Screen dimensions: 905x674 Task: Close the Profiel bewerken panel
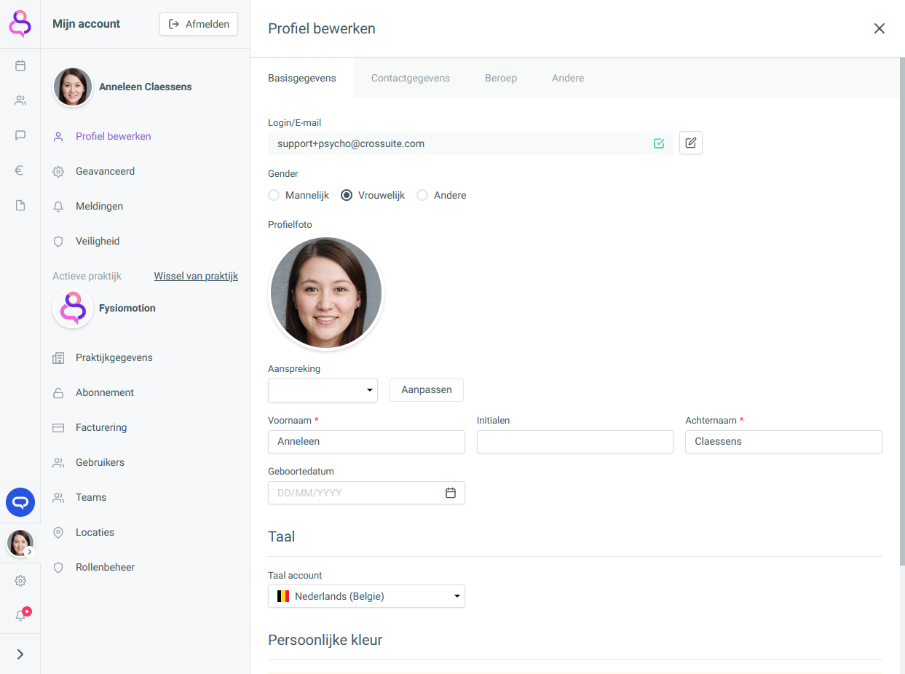pos(880,28)
